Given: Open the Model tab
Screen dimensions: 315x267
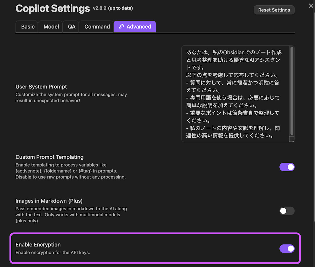Looking at the screenshot, I should (51, 27).
